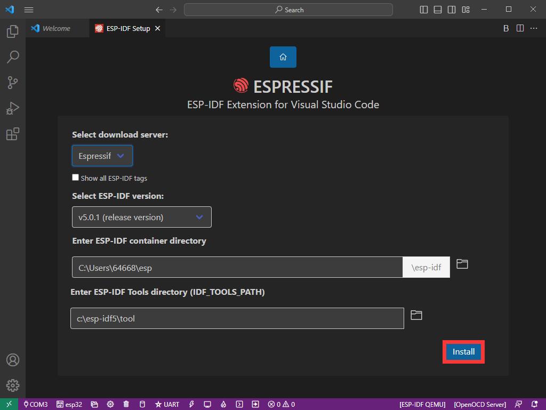Enable Show all ESP-IDF tags checkbox
This screenshot has height=410, width=546.
pyautogui.click(x=76, y=178)
